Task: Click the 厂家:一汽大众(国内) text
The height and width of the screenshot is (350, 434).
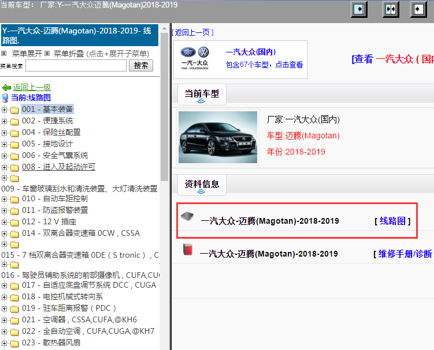Action: [303, 119]
